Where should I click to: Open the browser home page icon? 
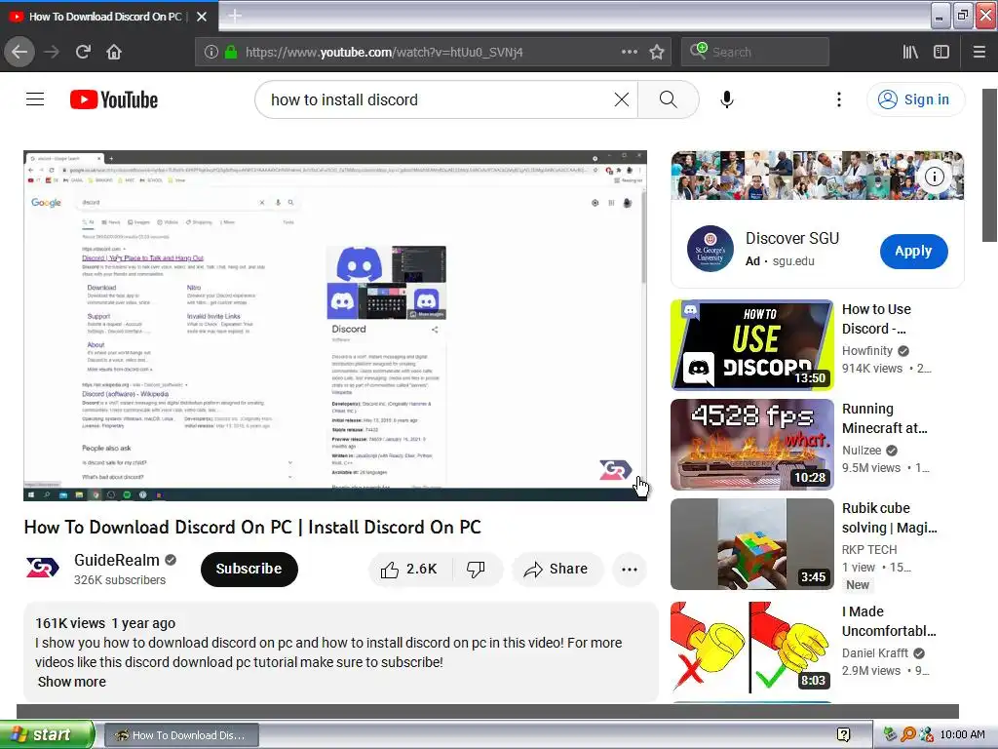(x=114, y=53)
